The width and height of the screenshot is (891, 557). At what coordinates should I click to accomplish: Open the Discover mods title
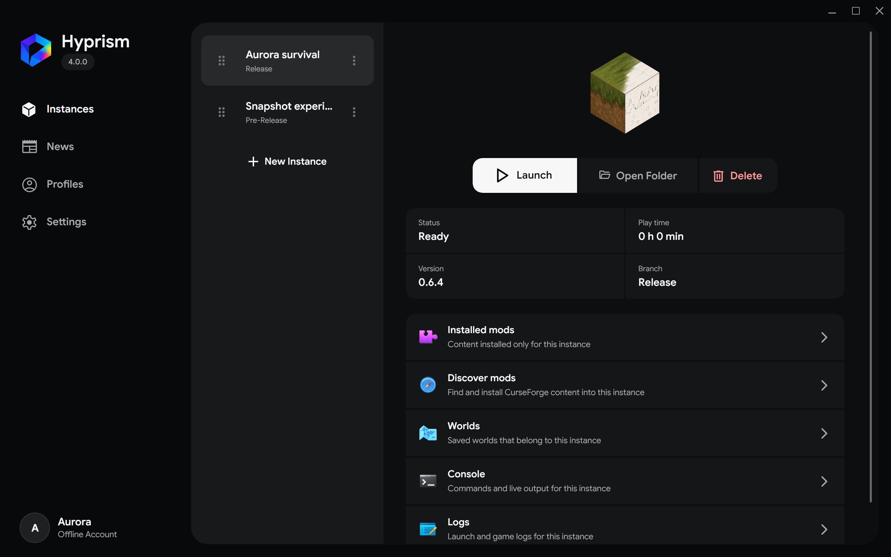click(482, 378)
